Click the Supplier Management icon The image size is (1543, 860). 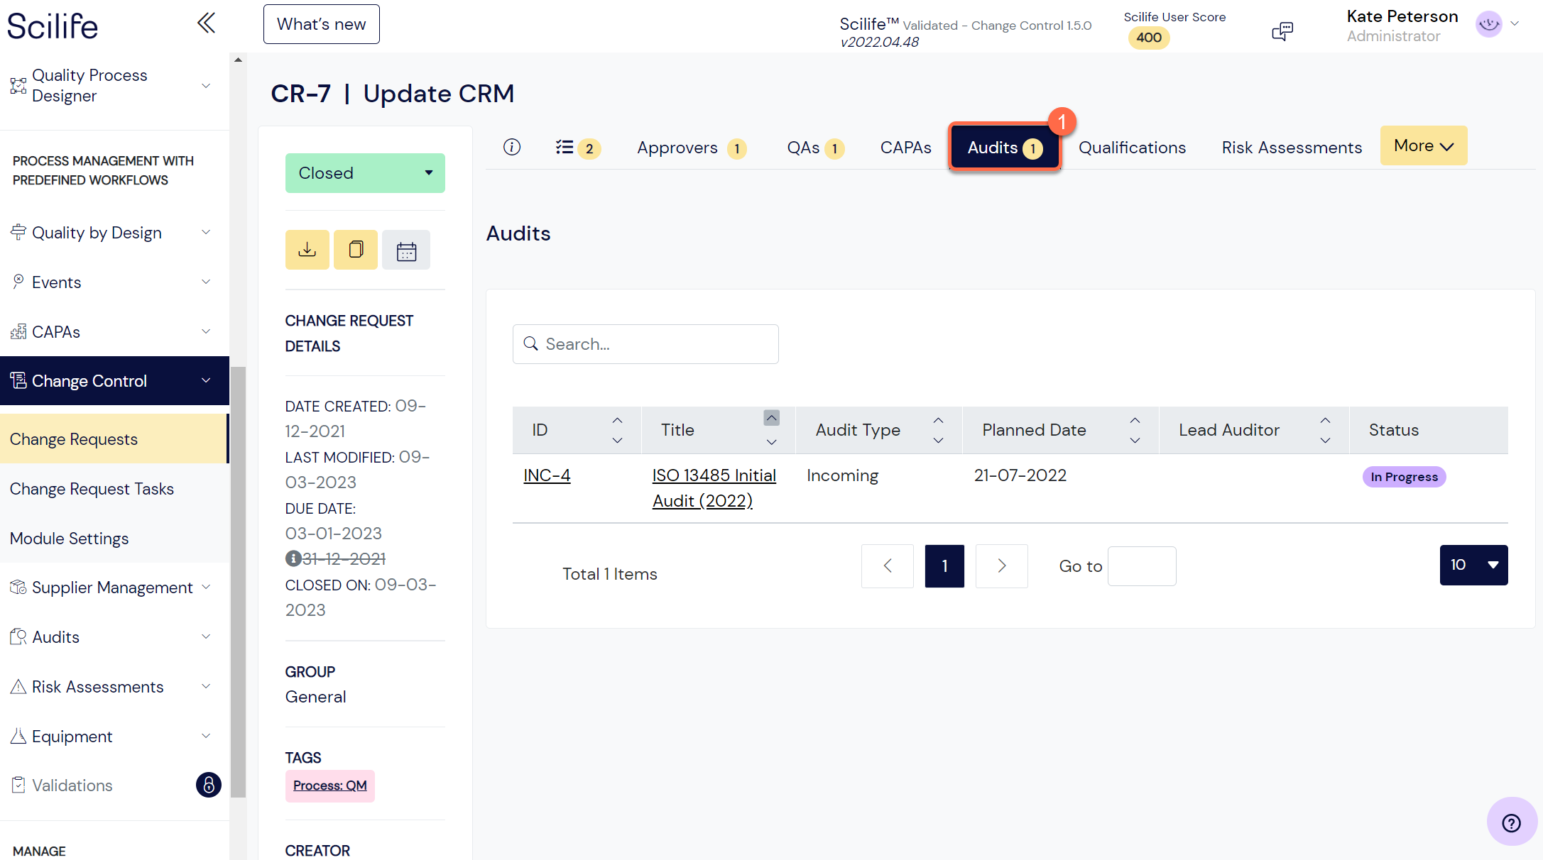18,587
